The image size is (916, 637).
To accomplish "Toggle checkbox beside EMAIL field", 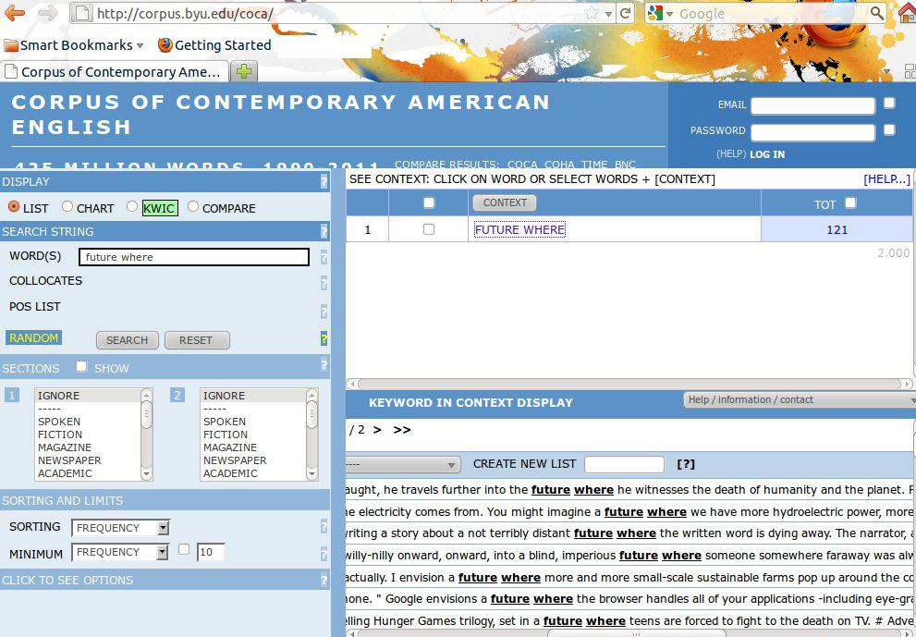I will coord(889,103).
